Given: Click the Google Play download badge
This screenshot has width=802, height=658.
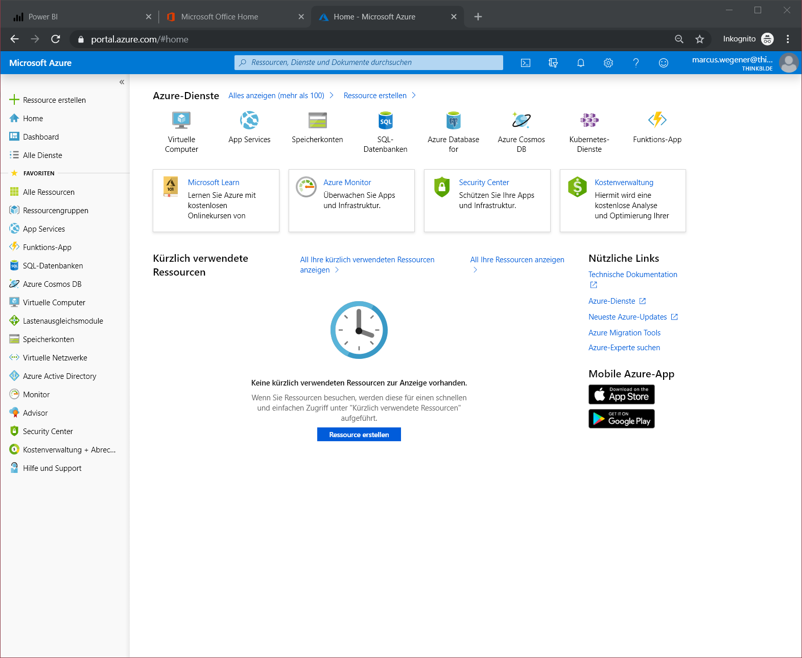Looking at the screenshot, I should point(622,419).
